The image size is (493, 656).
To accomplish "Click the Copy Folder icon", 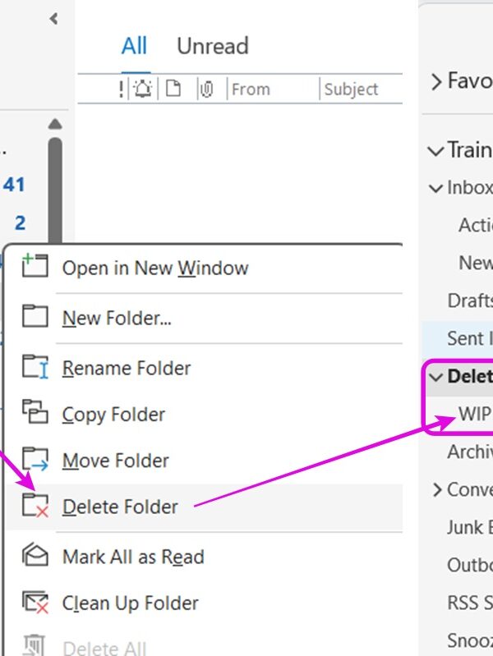I will point(34,413).
